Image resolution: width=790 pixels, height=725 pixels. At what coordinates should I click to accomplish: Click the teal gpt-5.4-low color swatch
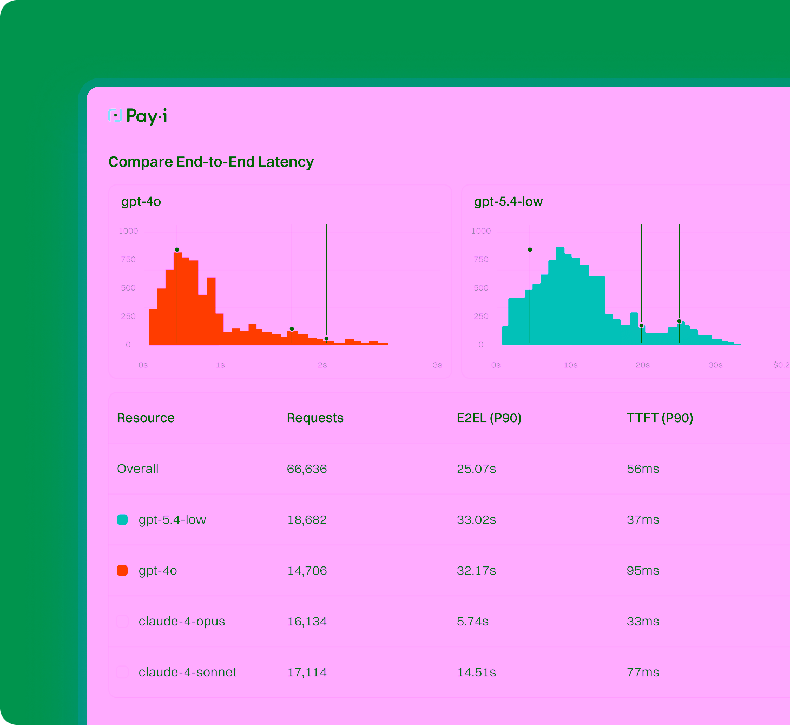(x=122, y=520)
